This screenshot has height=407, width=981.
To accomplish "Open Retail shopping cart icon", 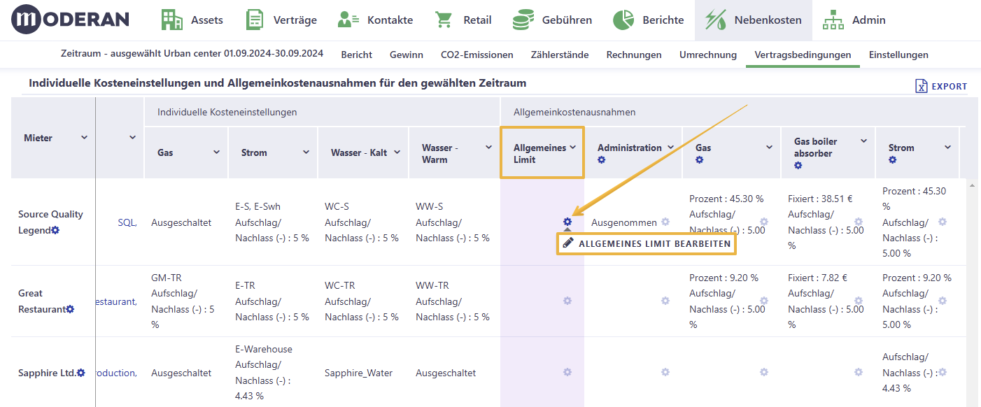I will pos(444,20).
